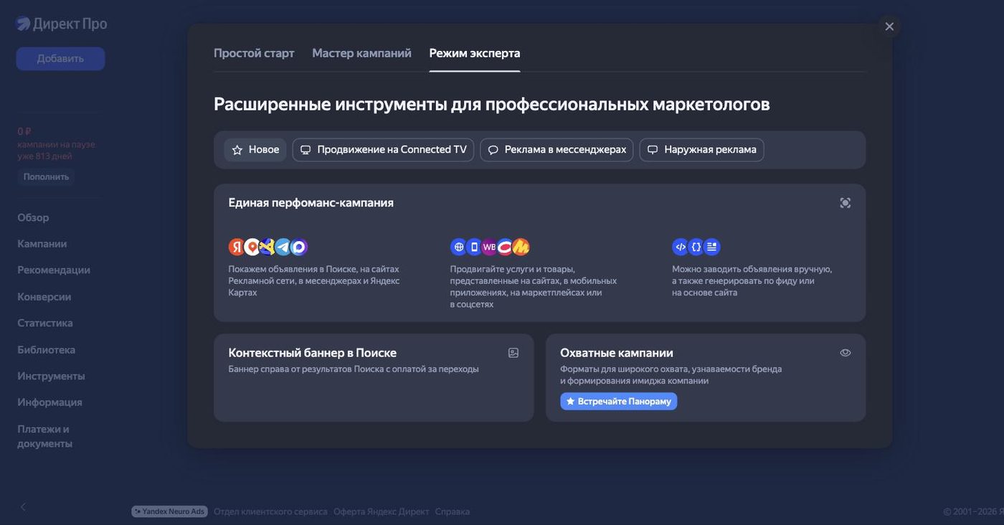
Task: Open the Охватные кампании card
Action: [706, 378]
